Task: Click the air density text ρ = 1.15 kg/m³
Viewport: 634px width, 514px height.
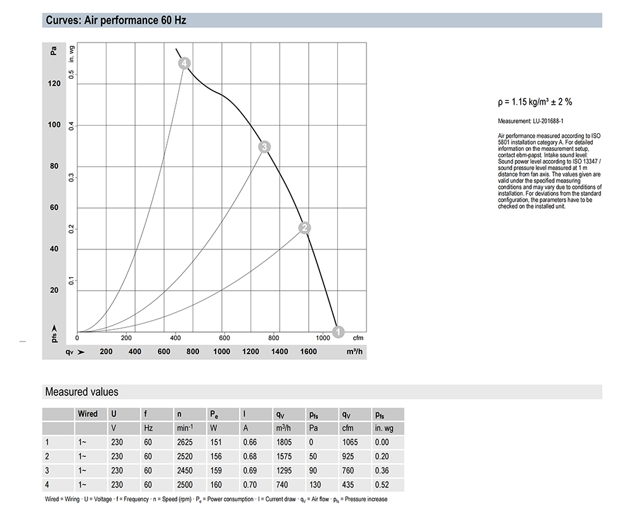Action: [535, 102]
